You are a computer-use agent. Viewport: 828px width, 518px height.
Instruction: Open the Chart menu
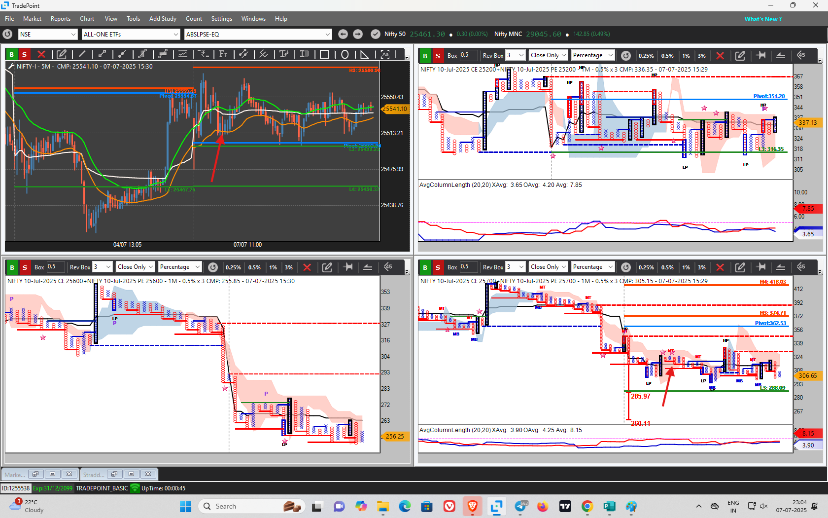pyautogui.click(x=87, y=19)
